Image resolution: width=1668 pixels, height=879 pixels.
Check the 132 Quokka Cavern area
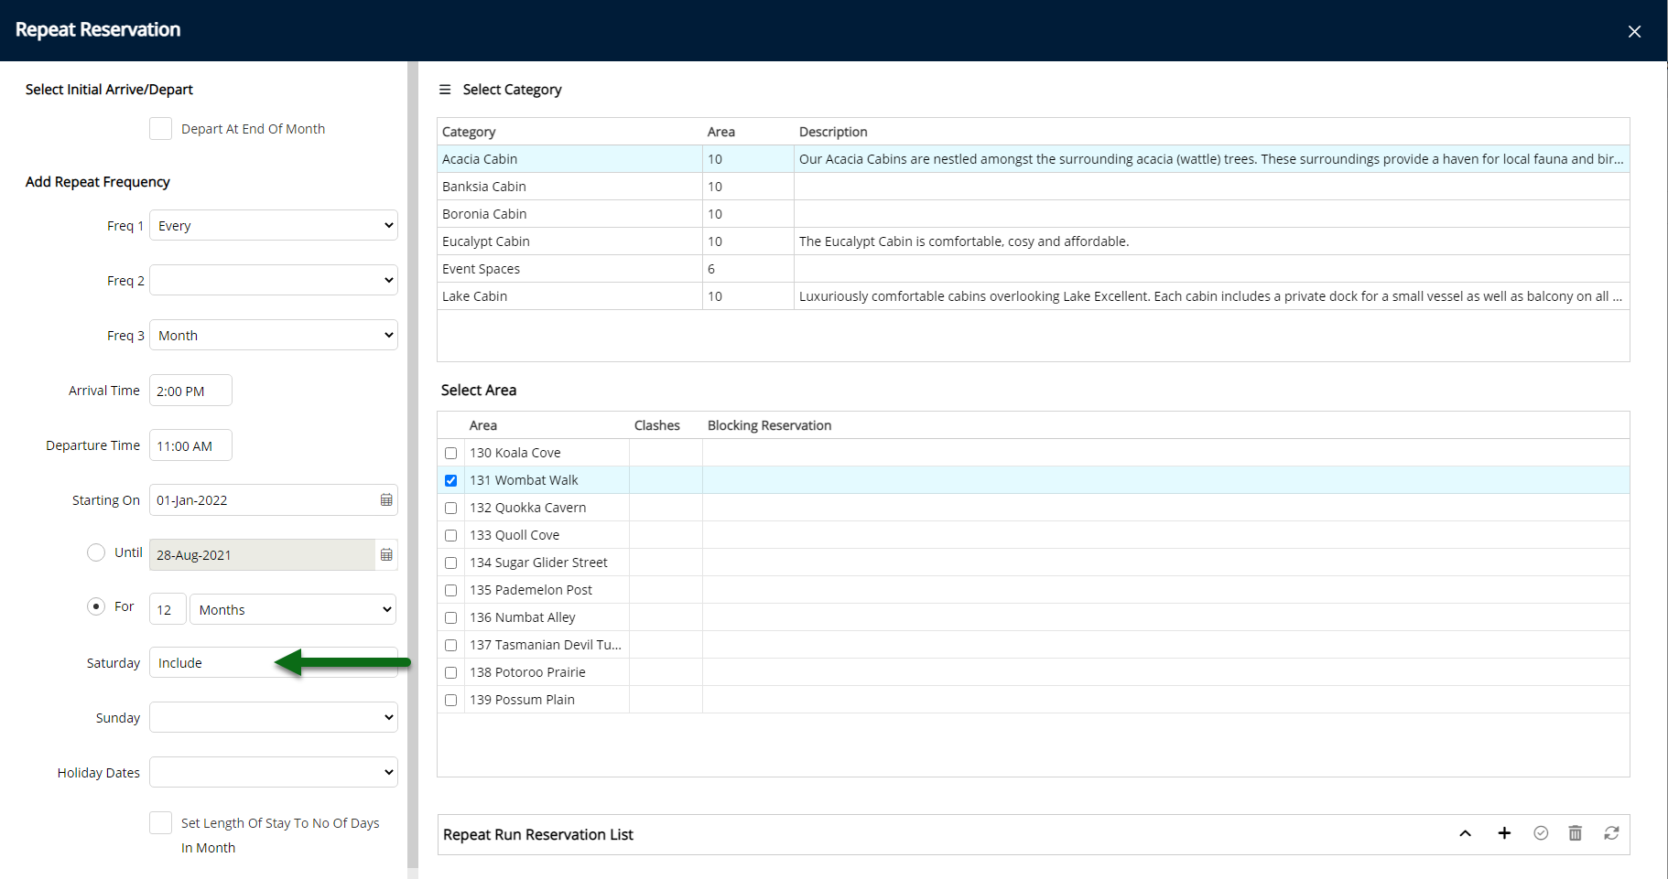pyautogui.click(x=450, y=508)
